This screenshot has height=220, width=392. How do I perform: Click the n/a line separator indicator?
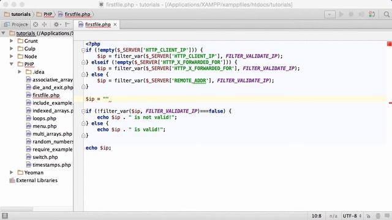point(333,216)
